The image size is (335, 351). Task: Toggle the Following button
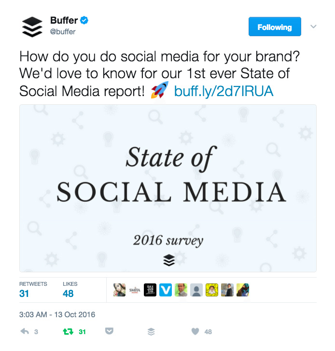274,27
